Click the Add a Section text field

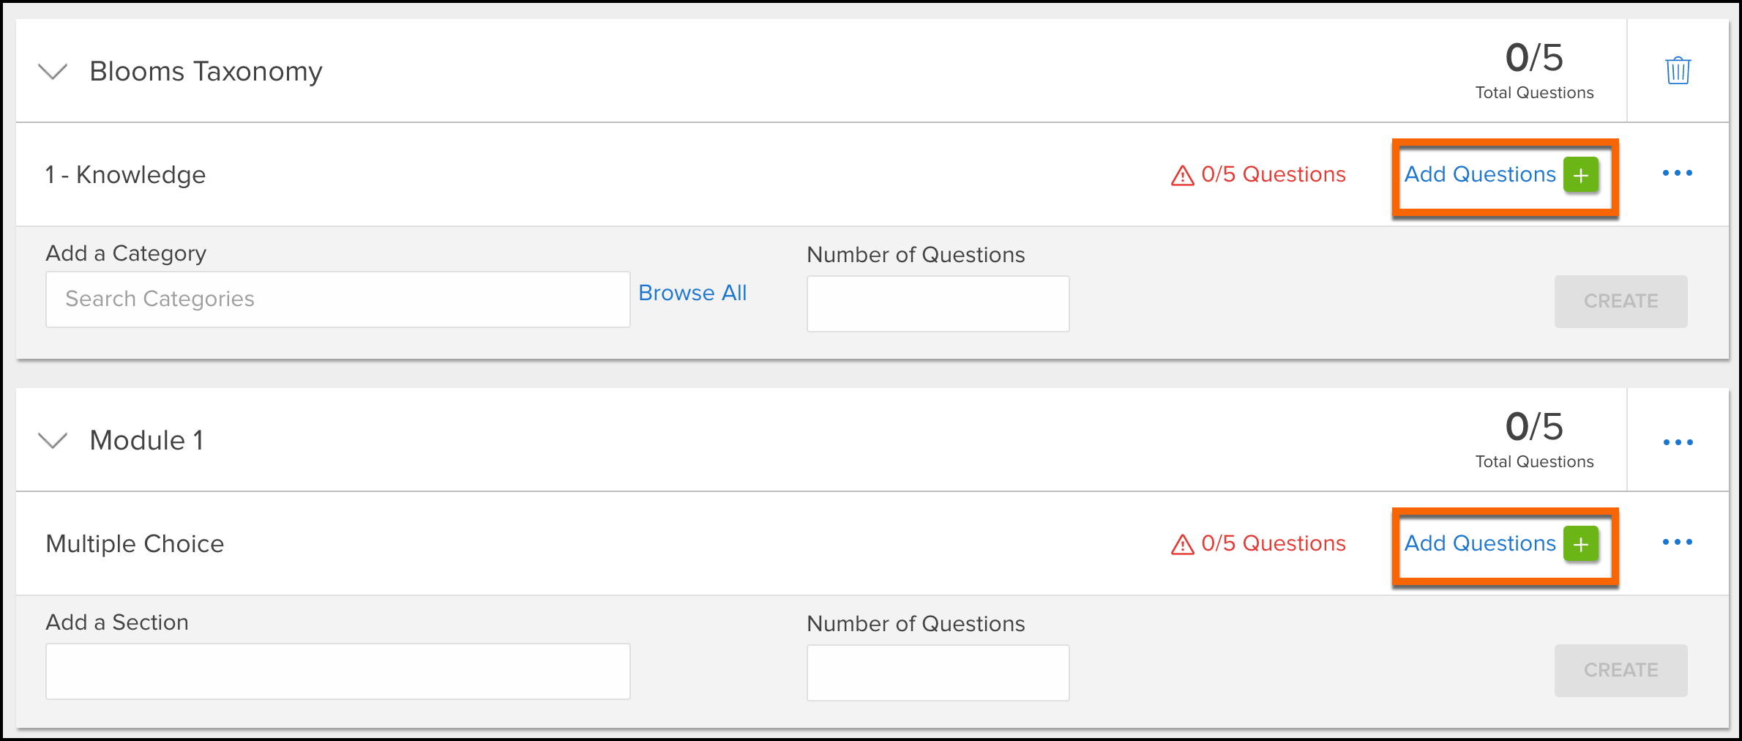coord(338,671)
